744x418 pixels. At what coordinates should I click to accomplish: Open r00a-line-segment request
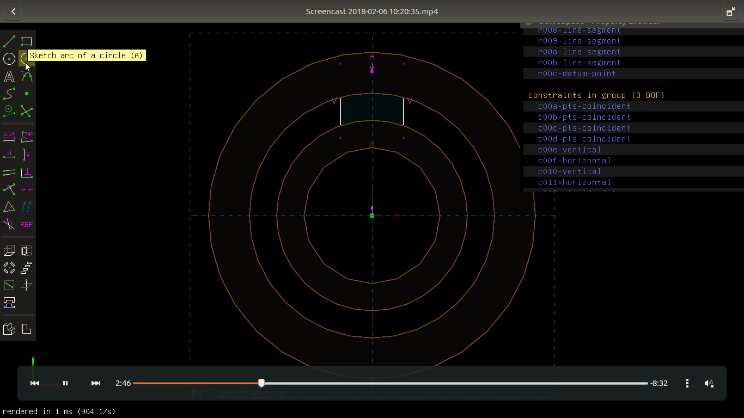(x=580, y=52)
